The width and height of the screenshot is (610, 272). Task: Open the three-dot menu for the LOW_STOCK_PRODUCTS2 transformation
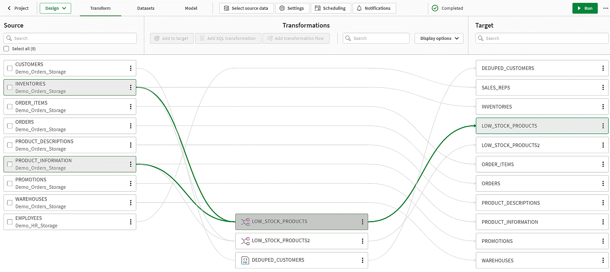[x=363, y=241]
